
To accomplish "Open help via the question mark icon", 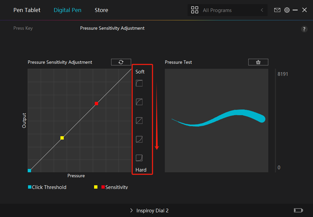I will [x=304, y=29].
